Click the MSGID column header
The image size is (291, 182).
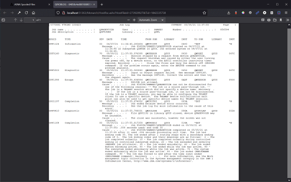[x=53, y=39]
